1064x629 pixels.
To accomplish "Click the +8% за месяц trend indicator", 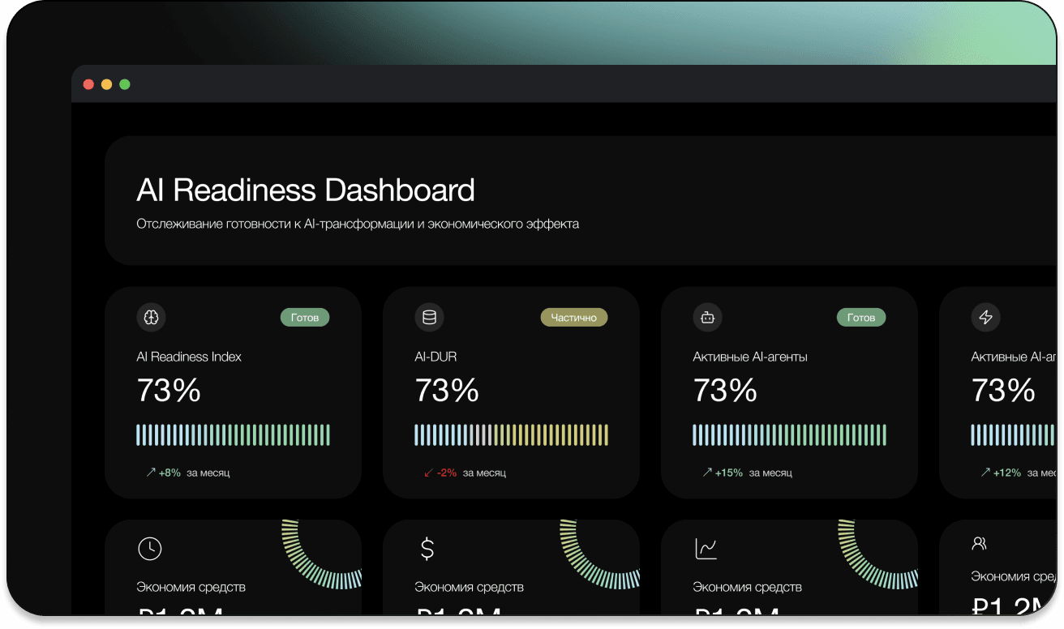I will [x=187, y=473].
